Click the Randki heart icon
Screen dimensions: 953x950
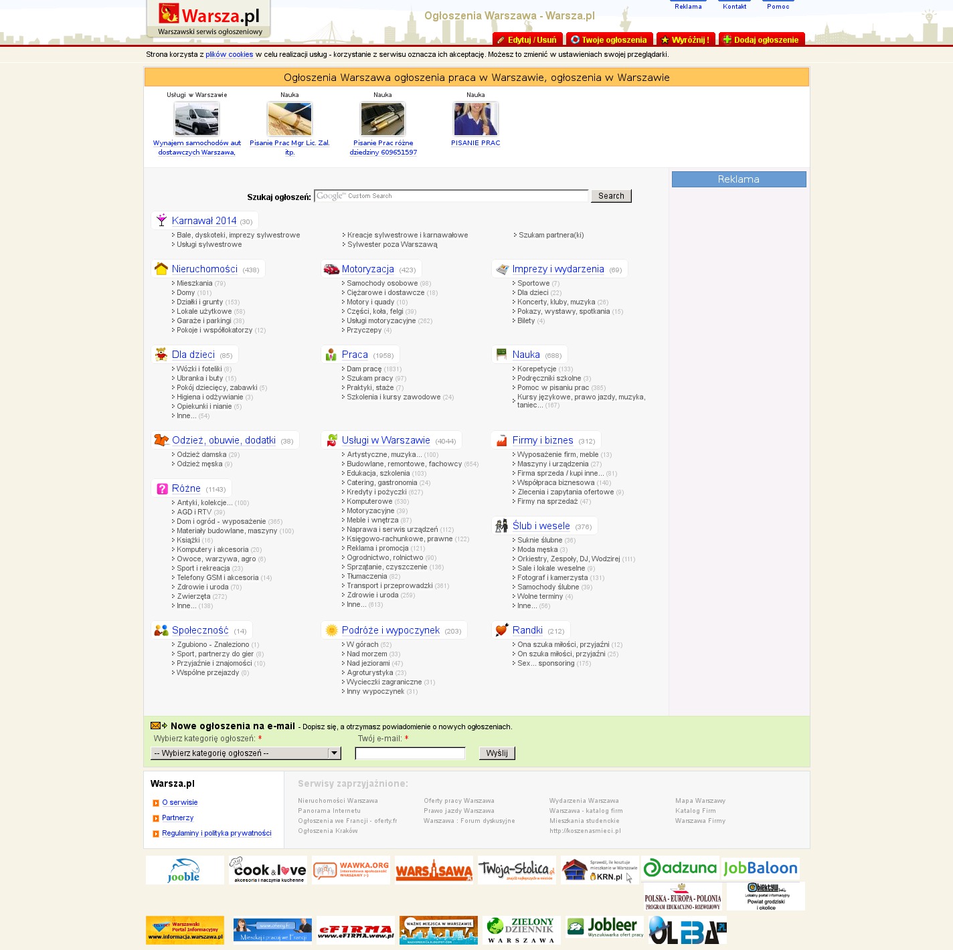pyautogui.click(x=502, y=630)
